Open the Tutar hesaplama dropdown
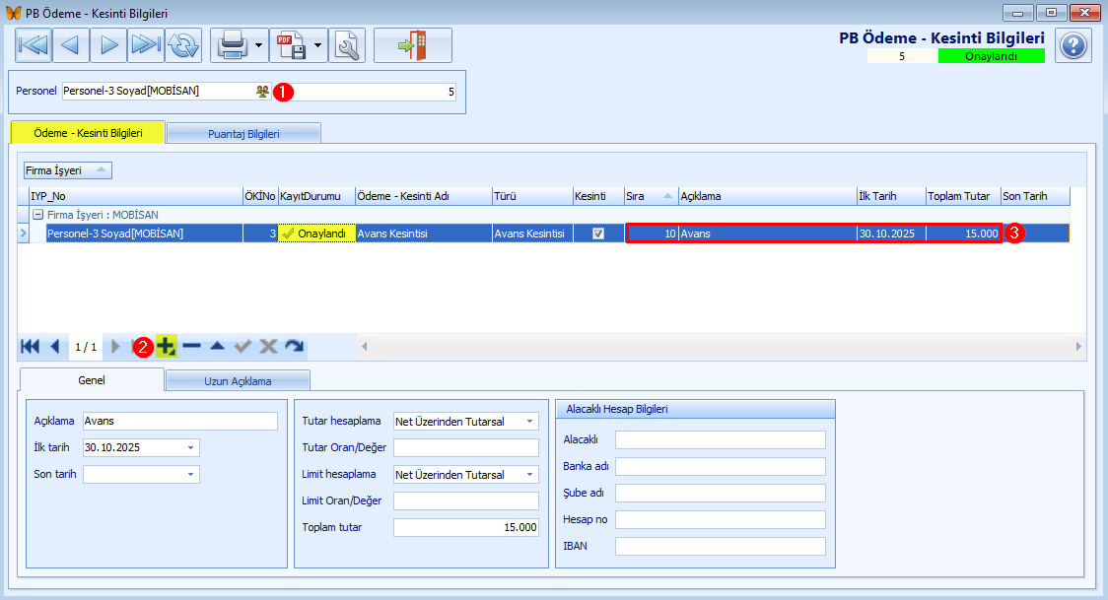 click(x=530, y=422)
